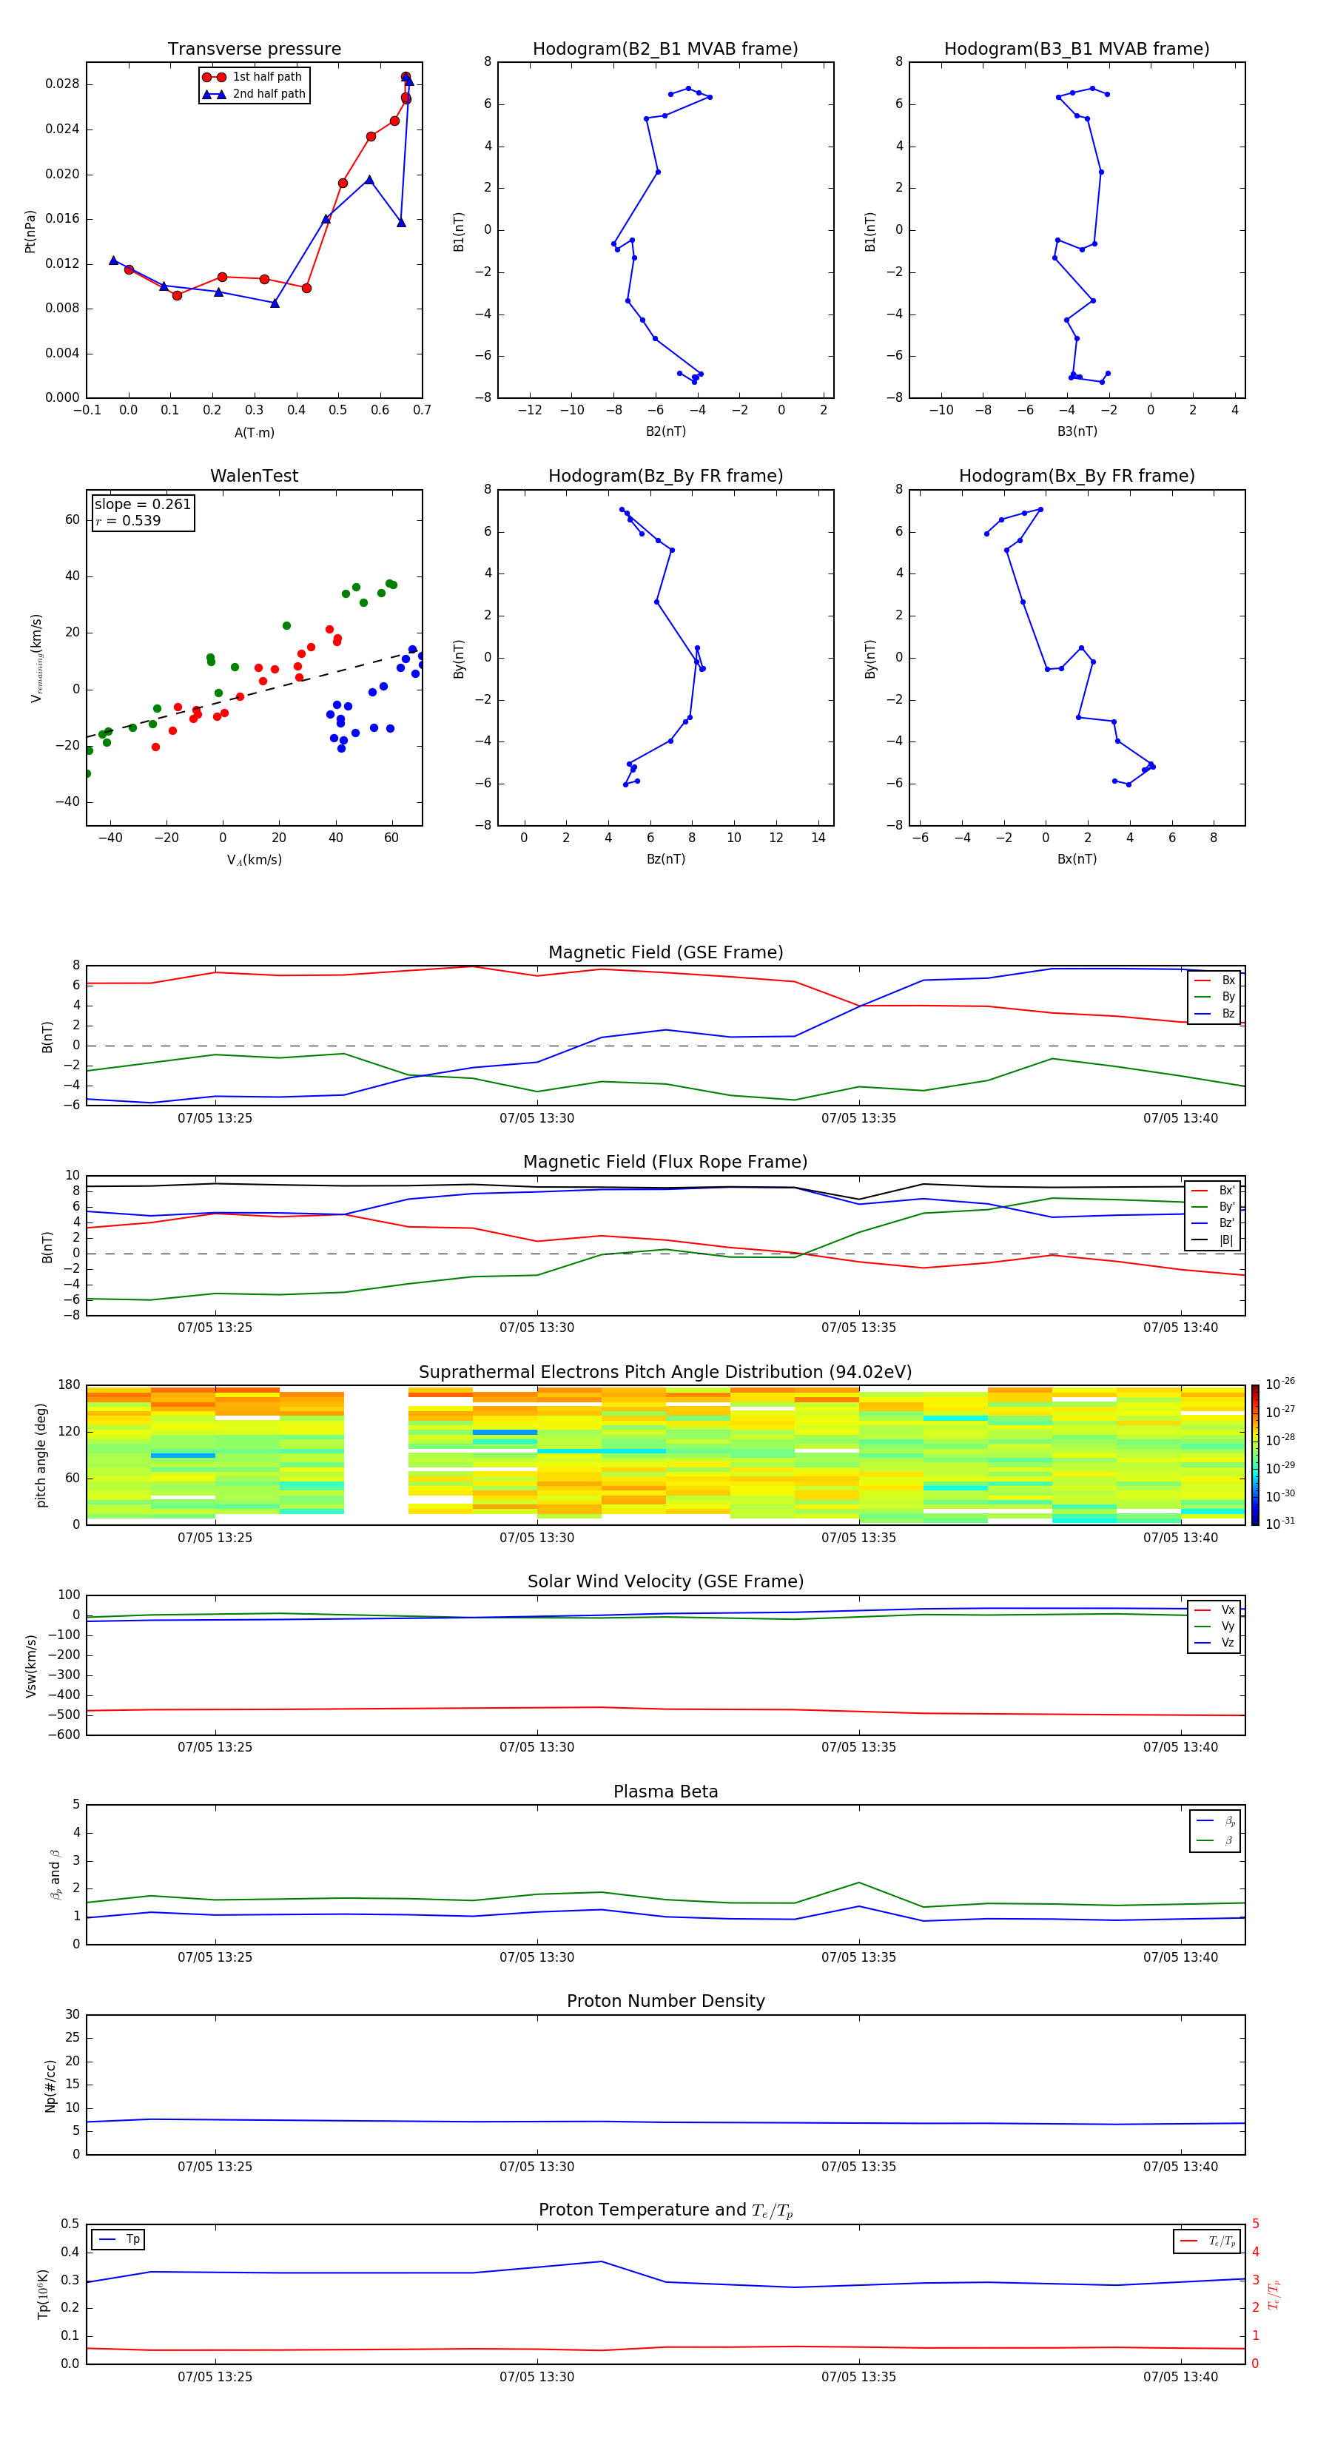Click the 10^-31 colorbar tick label

pos(1280,1524)
